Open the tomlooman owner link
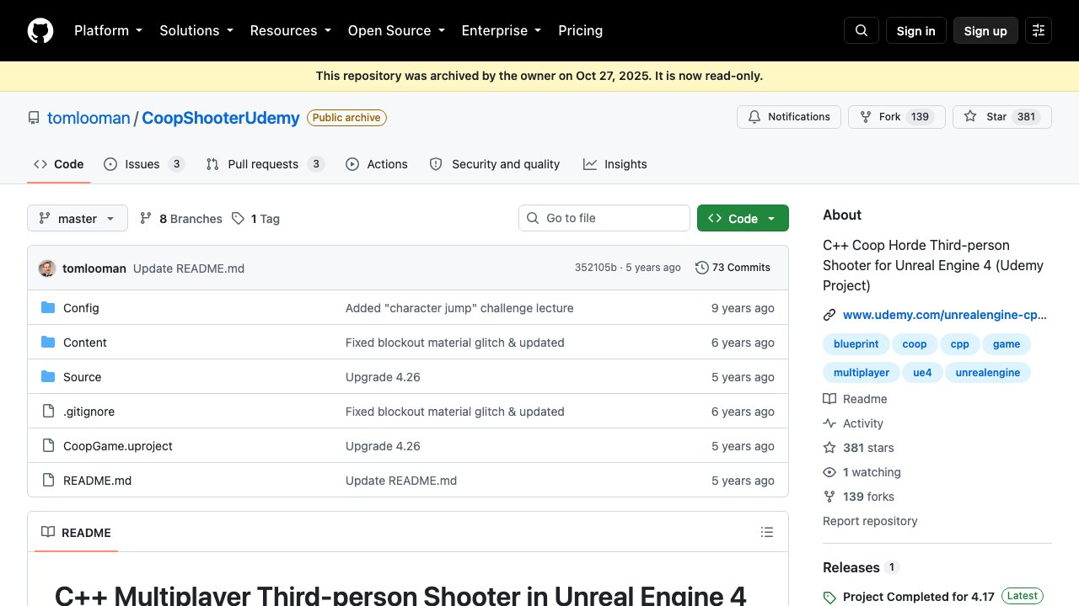The width and height of the screenshot is (1079, 606). pos(89,118)
